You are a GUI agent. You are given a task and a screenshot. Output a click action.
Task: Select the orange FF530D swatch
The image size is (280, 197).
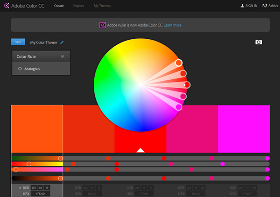37,129
